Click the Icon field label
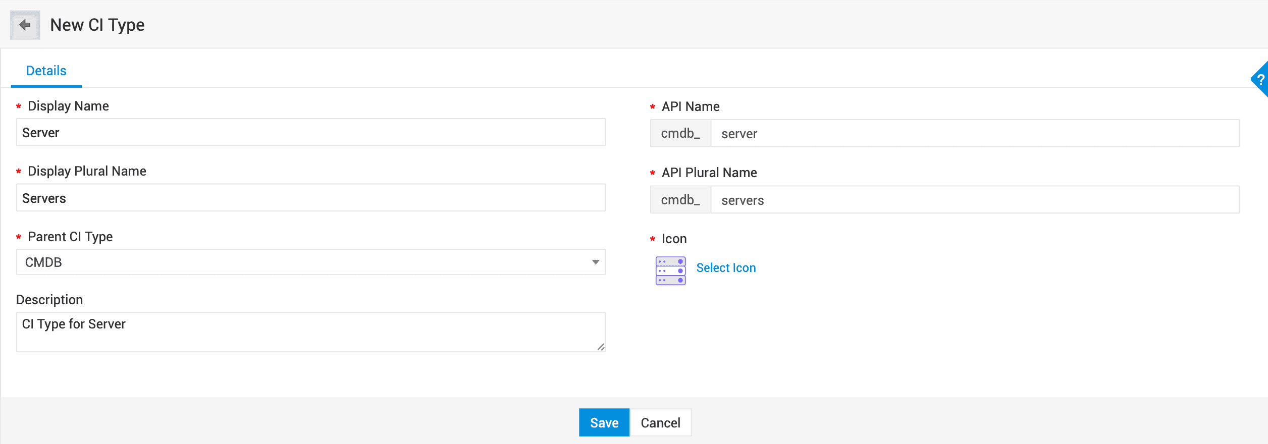1268x444 pixels. [674, 239]
